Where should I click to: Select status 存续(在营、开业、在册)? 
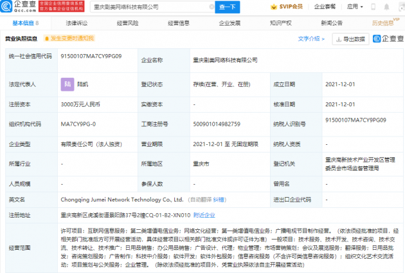pyautogui.click(x=222, y=84)
